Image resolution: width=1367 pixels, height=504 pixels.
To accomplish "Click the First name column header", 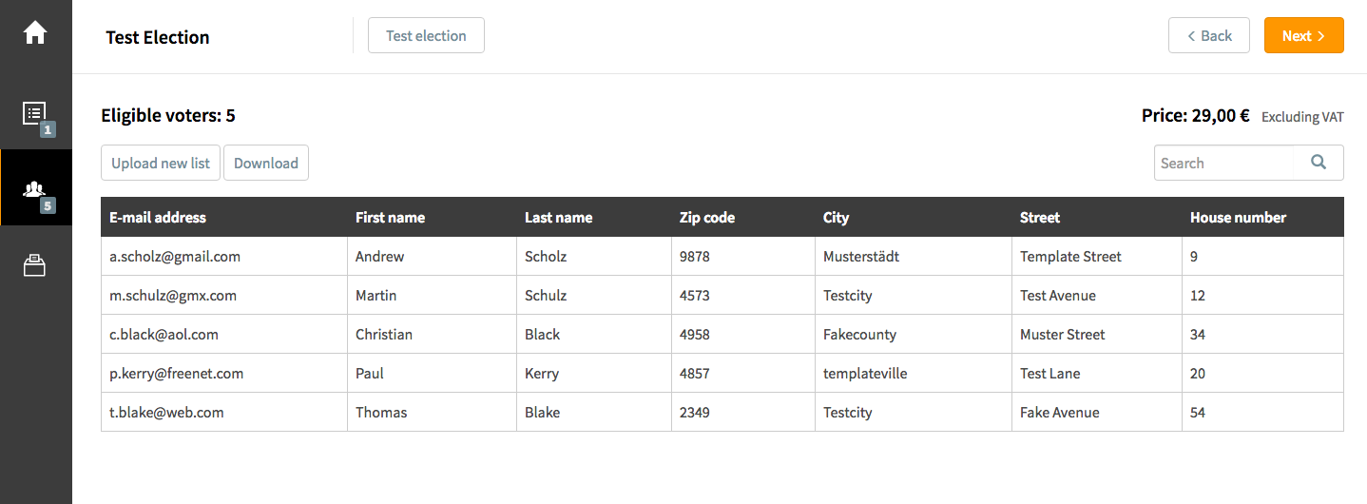I will click(x=390, y=218).
